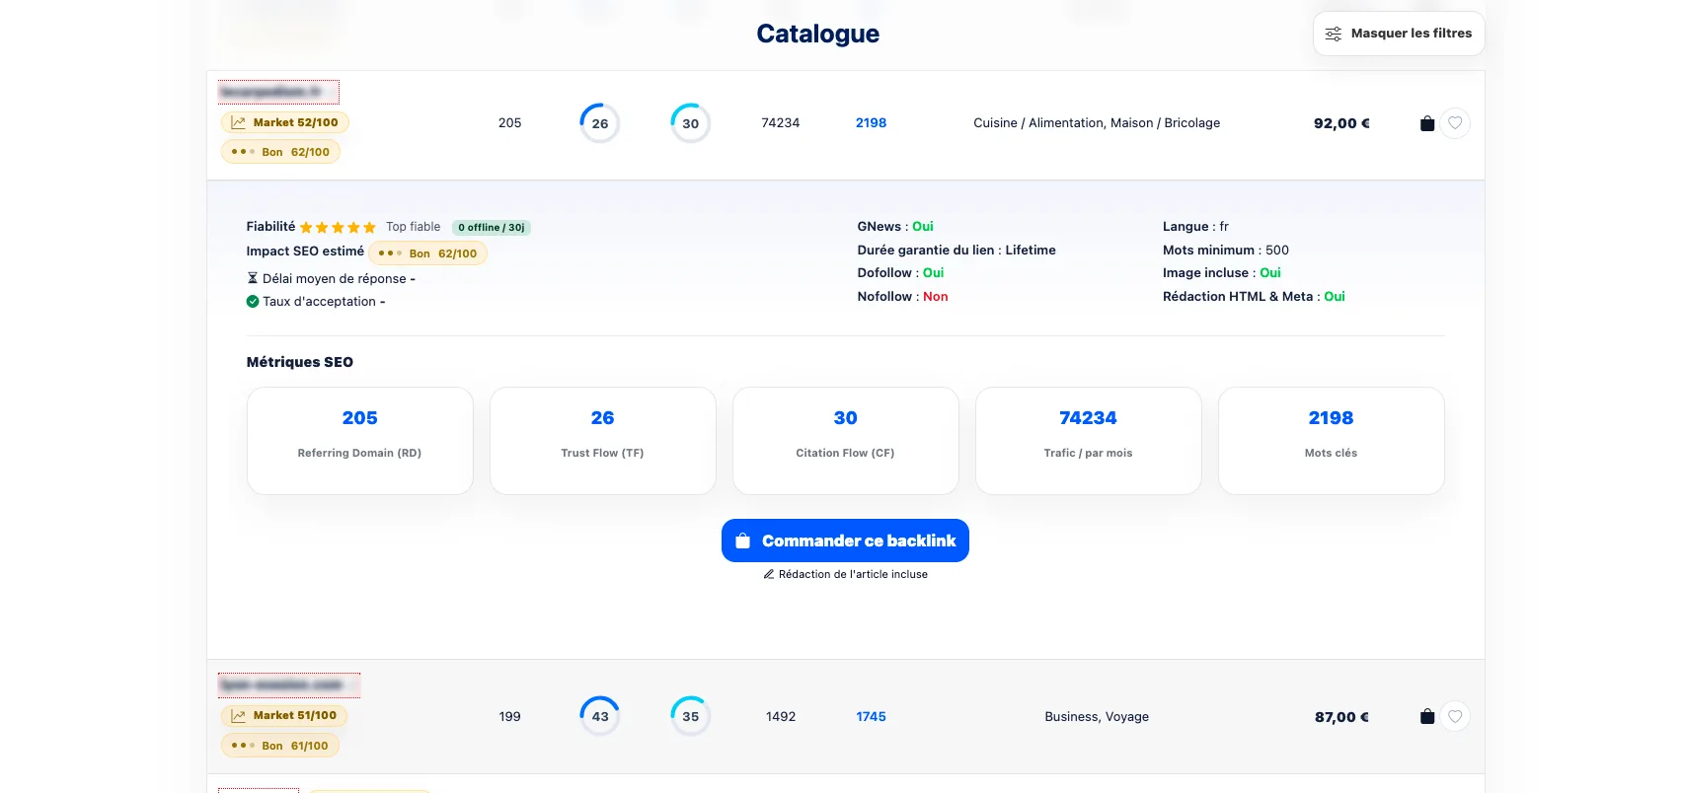Click the Commander ce backlink button

tap(845, 541)
